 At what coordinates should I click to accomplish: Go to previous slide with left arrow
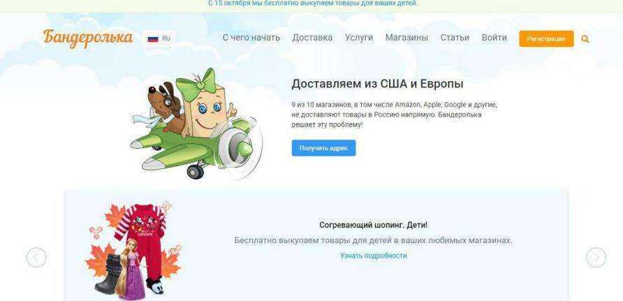point(36,257)
